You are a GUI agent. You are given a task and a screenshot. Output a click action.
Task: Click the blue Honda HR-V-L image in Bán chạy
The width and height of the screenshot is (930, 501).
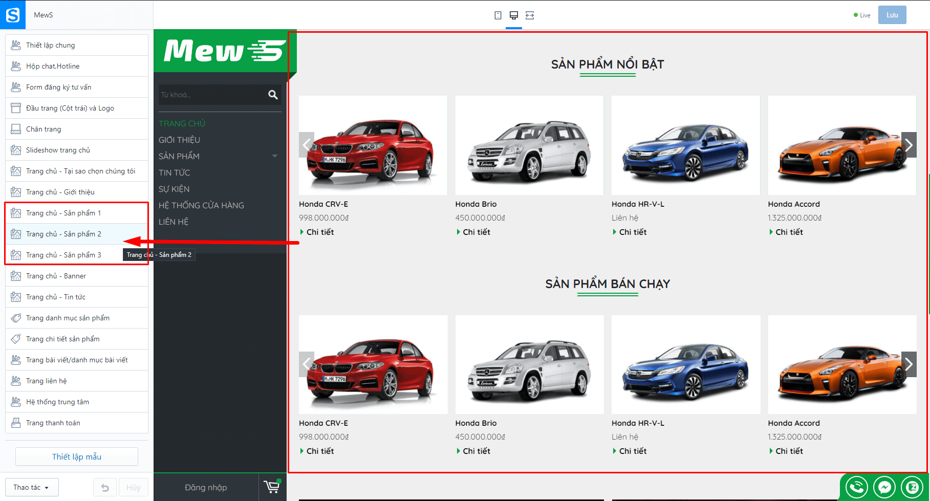pos(686,364)
